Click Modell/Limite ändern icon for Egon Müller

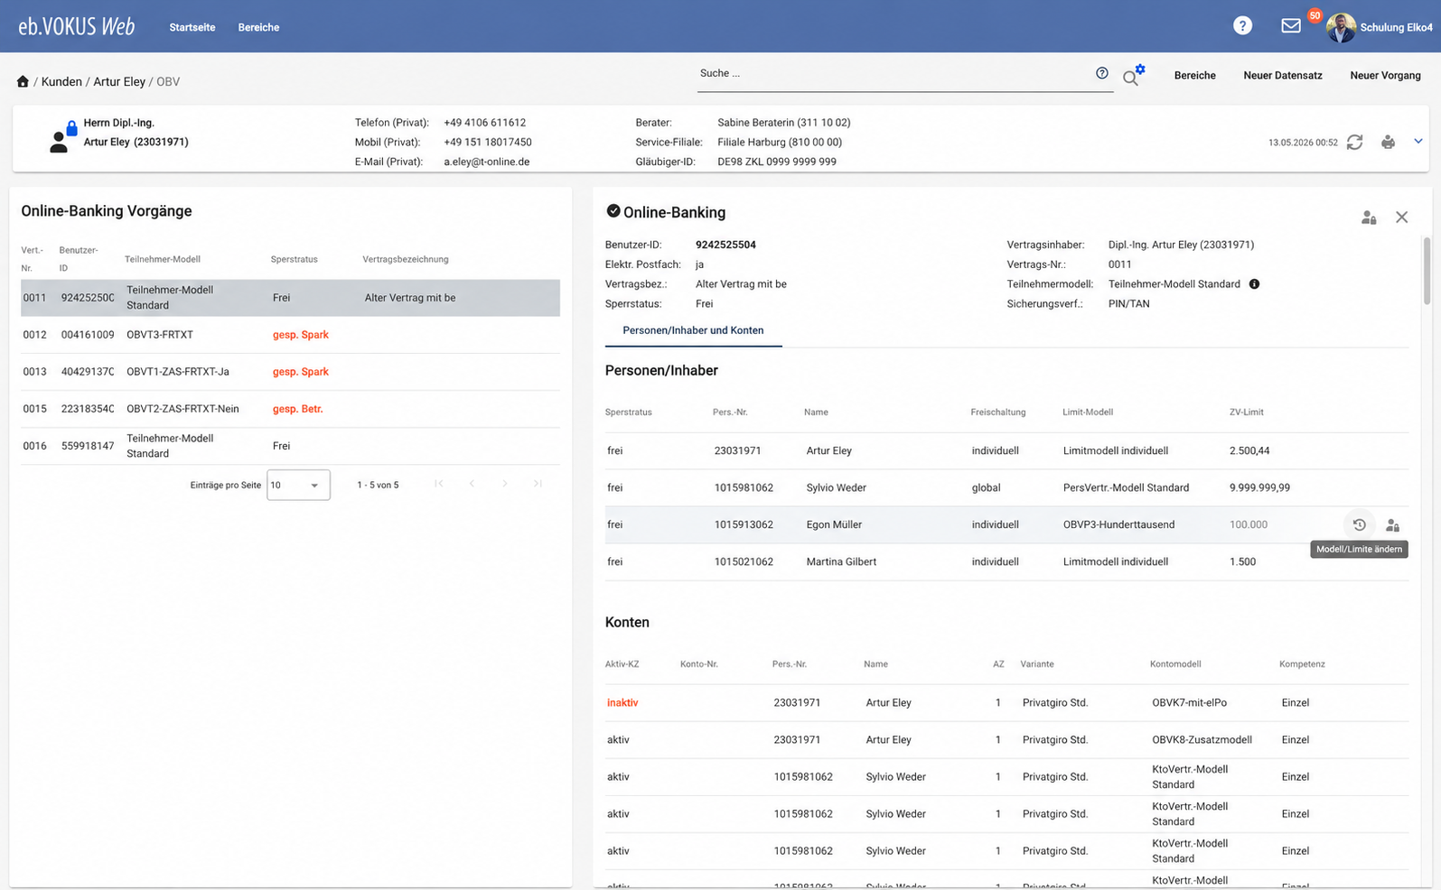coord(1392,524)
